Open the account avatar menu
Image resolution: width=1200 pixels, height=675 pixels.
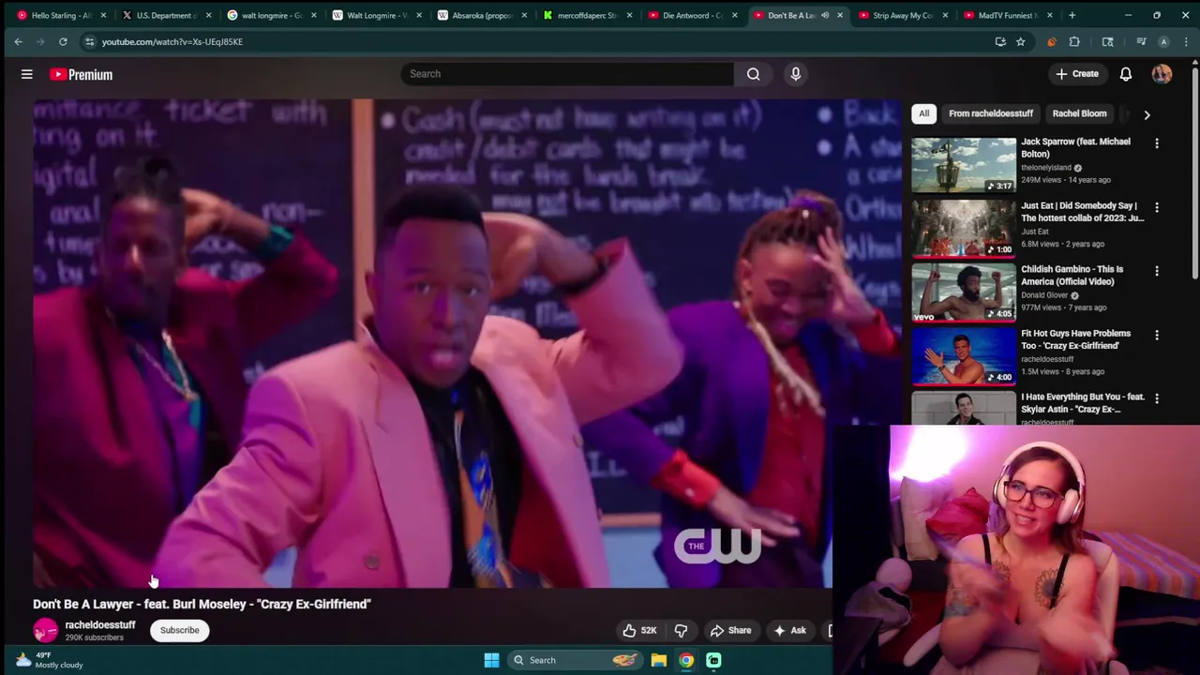point(1162,74)
